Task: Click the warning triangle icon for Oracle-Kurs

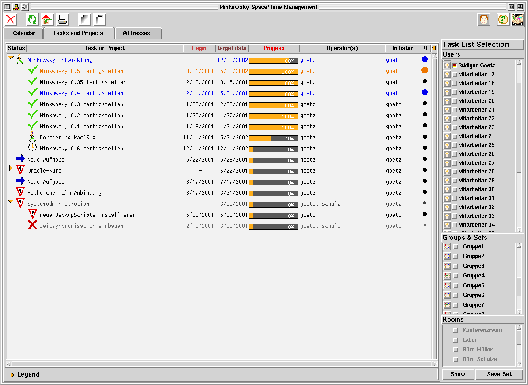Action: pos(20,170)
